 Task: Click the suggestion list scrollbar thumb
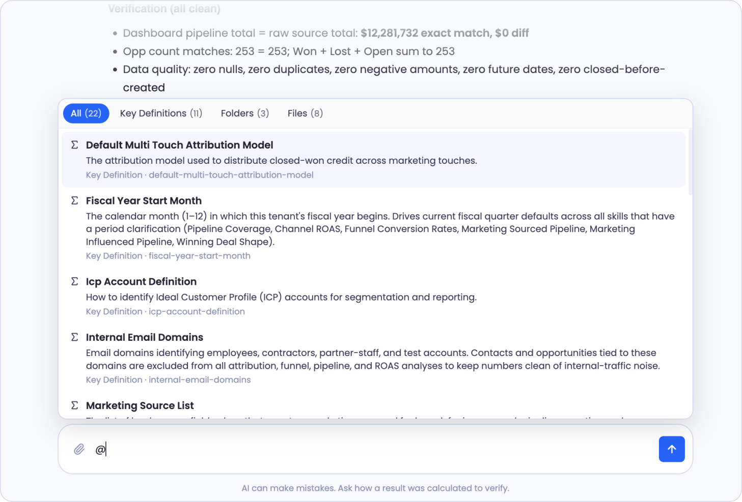point(690,162)
